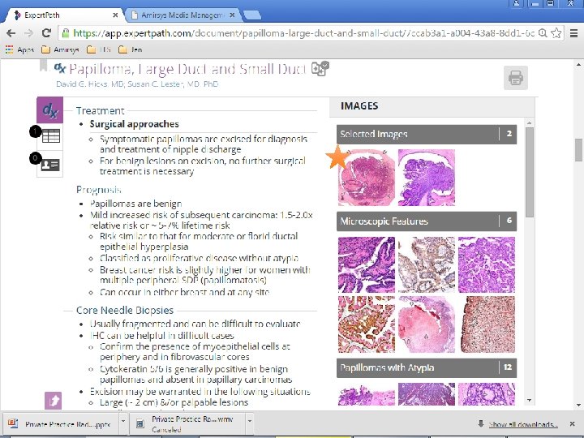The height and width of the screenshot is (438, 584).
Task: Click the zoom magnifier icon in address bar
Action: coord(543,33)
